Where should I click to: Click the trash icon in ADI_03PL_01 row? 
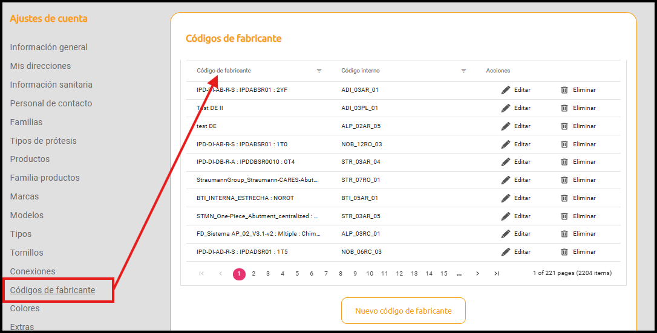click(564, 108)
